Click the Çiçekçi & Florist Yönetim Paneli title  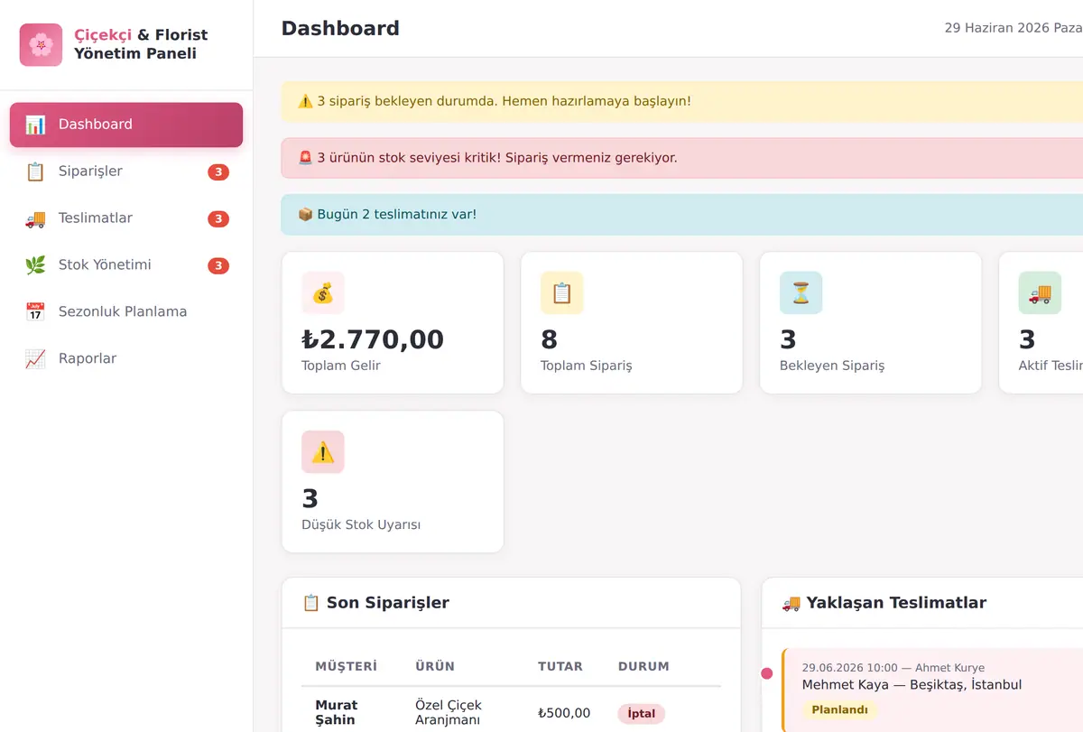tap(141, 44)
